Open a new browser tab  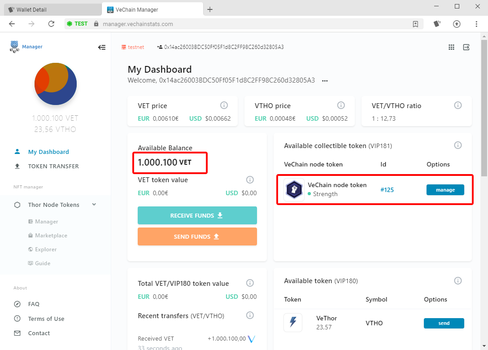pyautogui.click(x=210, y=9)
